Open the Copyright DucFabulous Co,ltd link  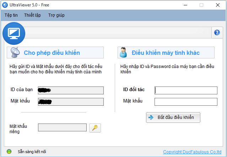pos(192,152)
